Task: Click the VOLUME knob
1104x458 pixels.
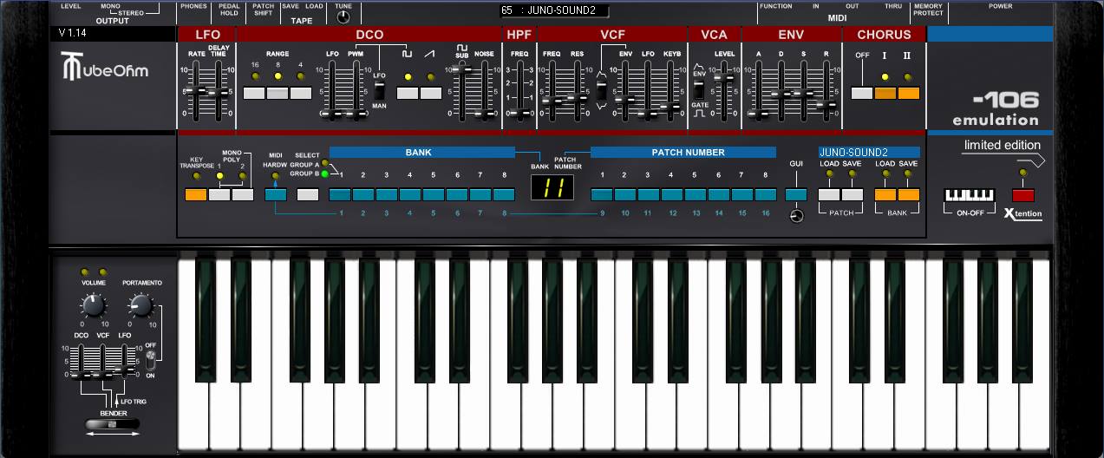Action: (x=93, y=305)
